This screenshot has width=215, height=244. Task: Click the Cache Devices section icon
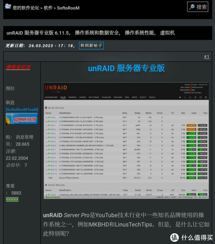pyautogui.click(x=46, y=185)
